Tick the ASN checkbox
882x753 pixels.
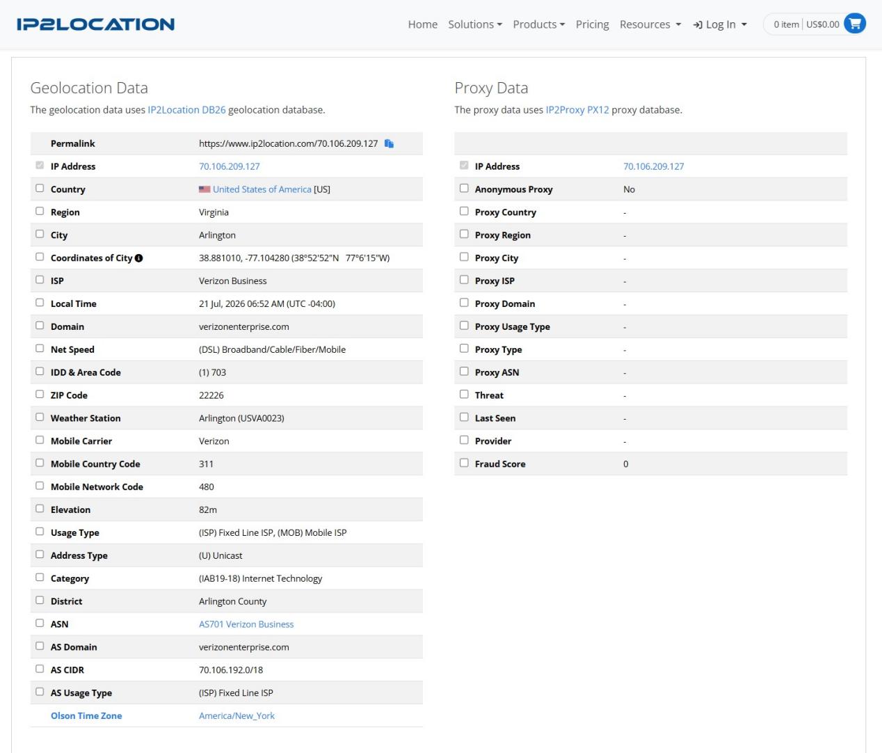coord(40,624)
